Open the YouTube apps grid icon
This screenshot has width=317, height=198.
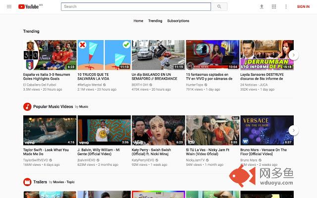pyautogui.click(x=274, y=6)
